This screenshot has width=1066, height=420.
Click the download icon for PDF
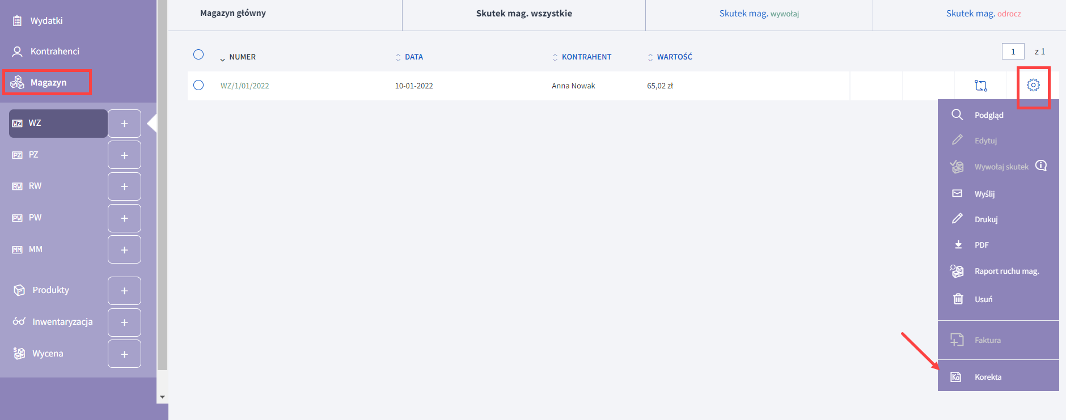click(x=958, y=245)
